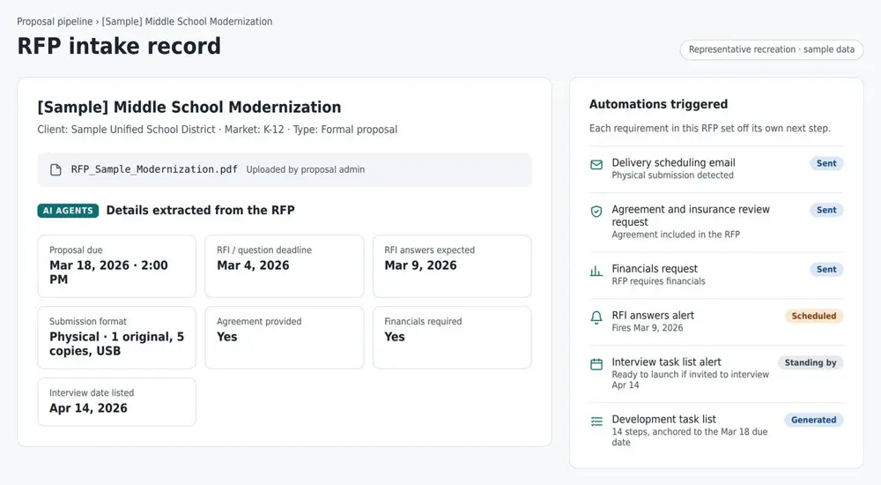Click the RFP intake record page title
The image size is (881, 485).
click(x=119, y=46)
